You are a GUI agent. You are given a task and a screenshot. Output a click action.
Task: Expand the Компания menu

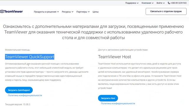point(148,3)
